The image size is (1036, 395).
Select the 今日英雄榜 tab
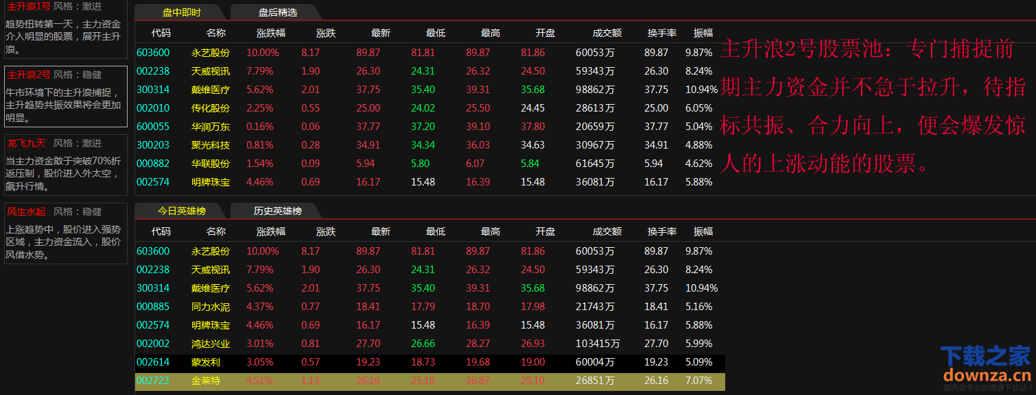[181, 211]
